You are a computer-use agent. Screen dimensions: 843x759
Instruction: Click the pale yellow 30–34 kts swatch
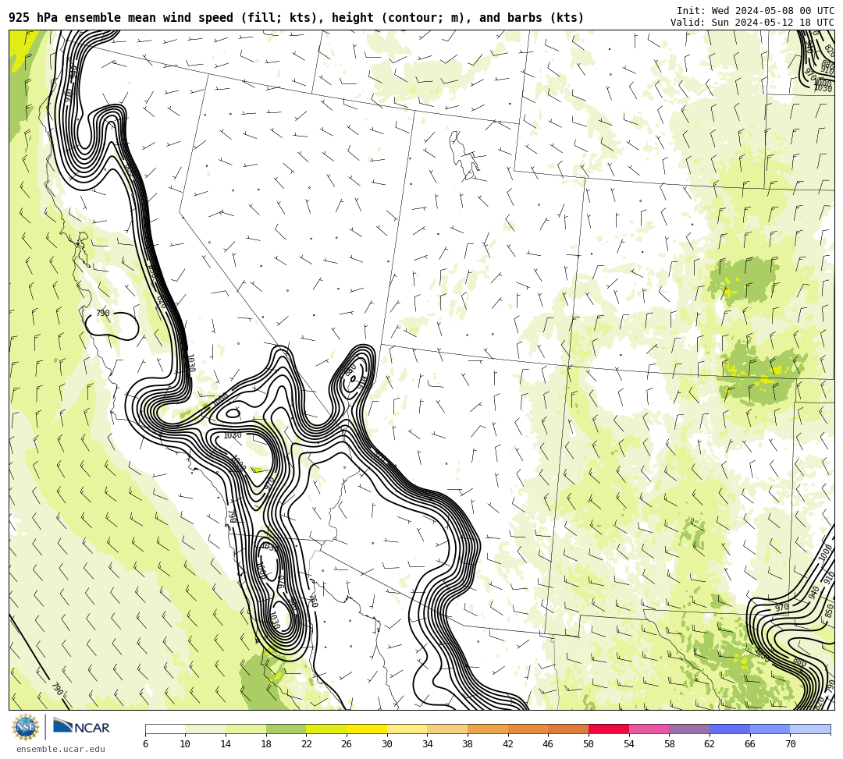pos(407,729)
